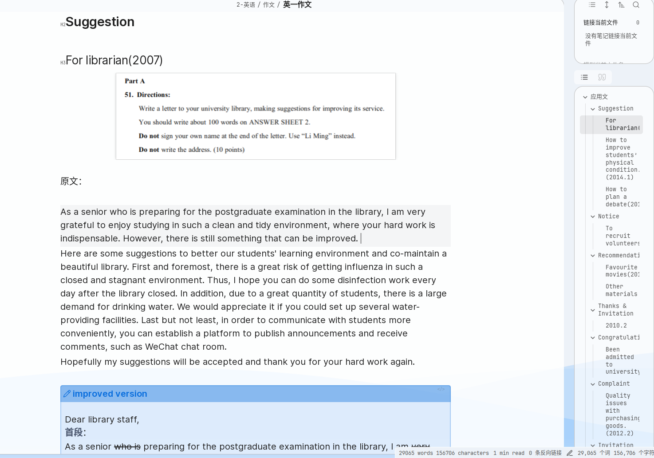Click the code edit icon on improved version callout
Viewport: 654px width, 458px height.
tap(441, 389)
